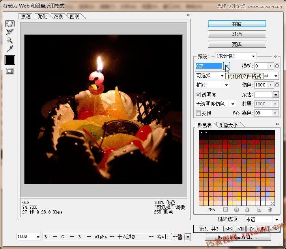The width and height of the screenshot is (286, 249).
Task: Toggle slices visibility icon
Action: 10,71
